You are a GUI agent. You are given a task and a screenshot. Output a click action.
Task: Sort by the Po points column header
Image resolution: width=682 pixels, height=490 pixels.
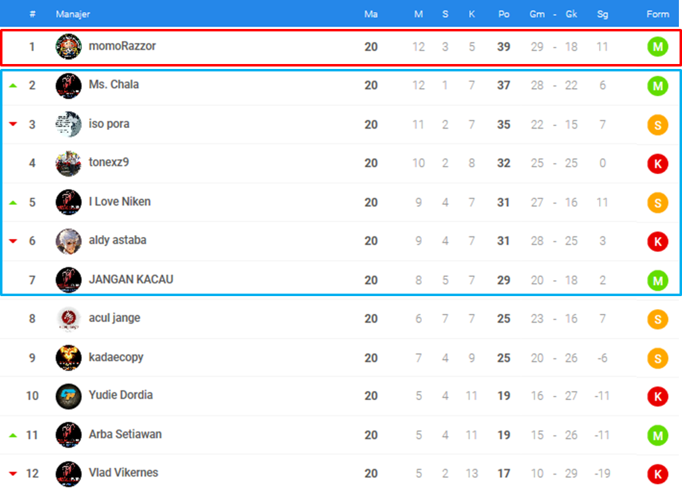(x=504, y=14)
